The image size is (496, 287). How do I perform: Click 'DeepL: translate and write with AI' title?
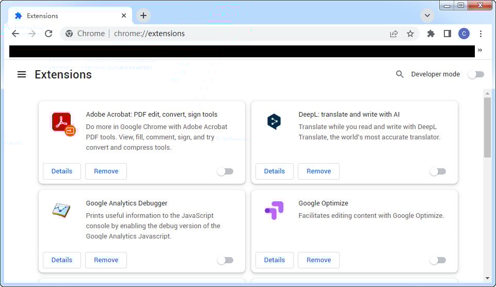349,115
